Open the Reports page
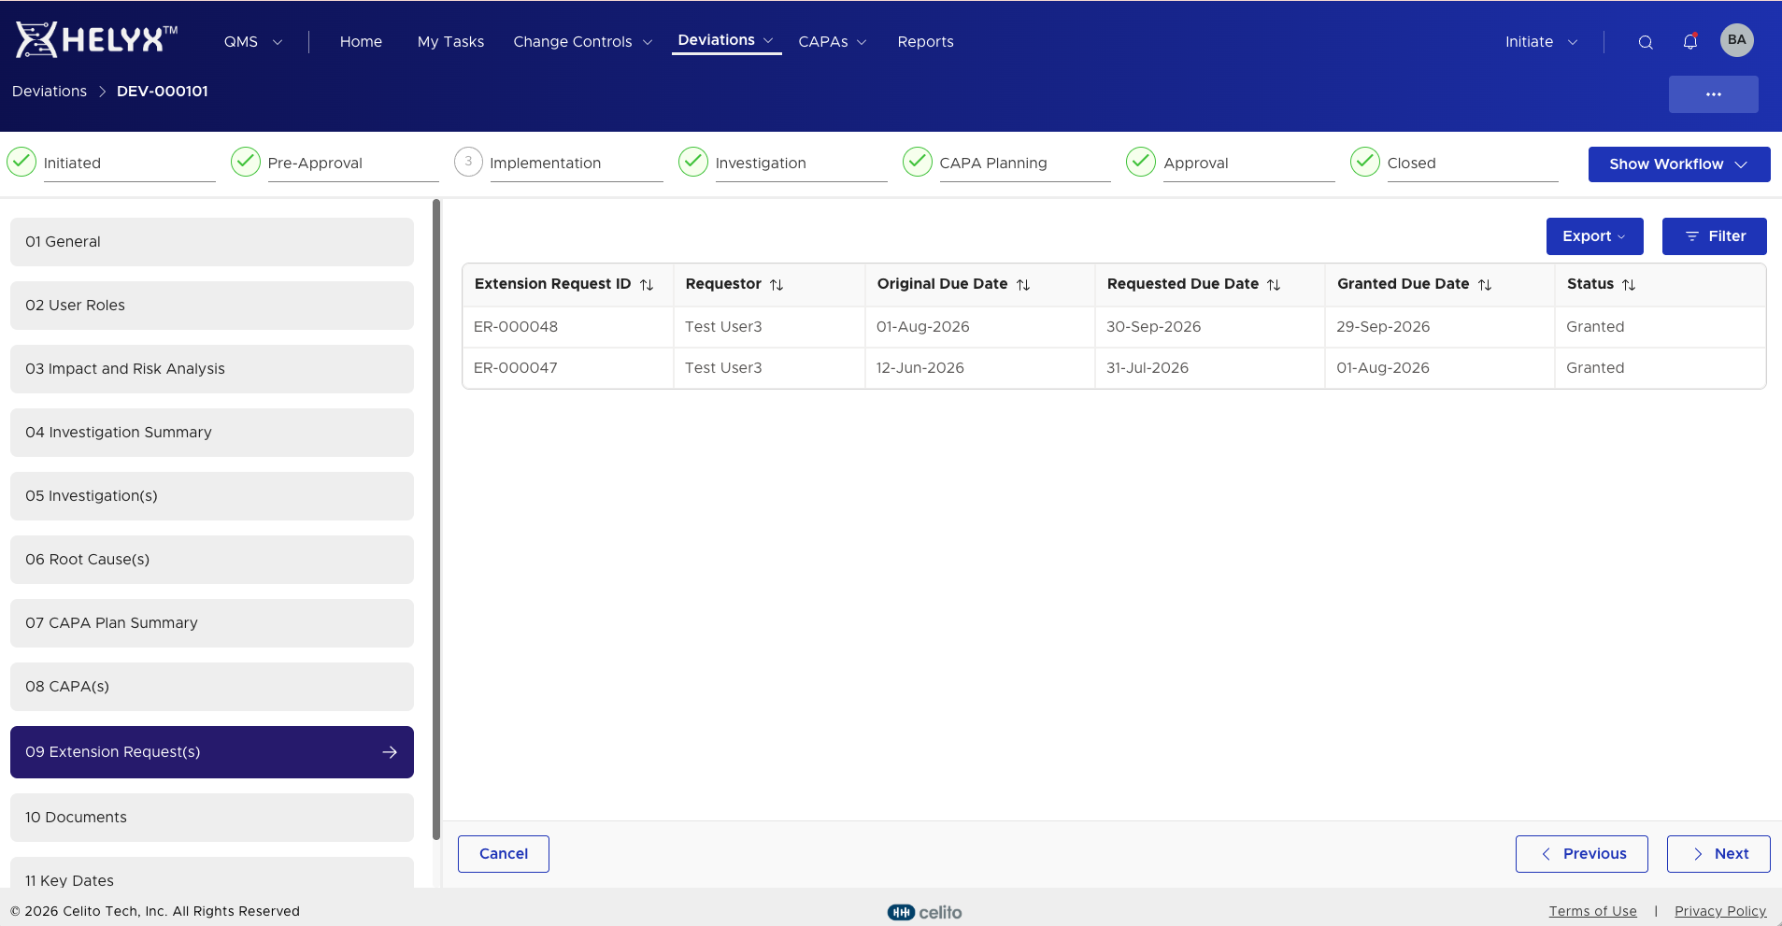 click(925, 42)
